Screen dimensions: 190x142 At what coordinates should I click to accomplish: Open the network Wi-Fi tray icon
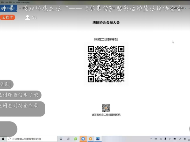point(161,139)
